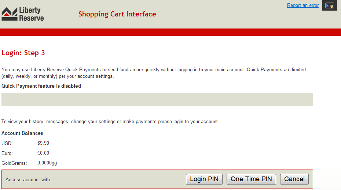Viewport: 341px width, 190px height.
Task: Click the Liberty Reserve wordmark text
Action: click(x=31, y=14)
